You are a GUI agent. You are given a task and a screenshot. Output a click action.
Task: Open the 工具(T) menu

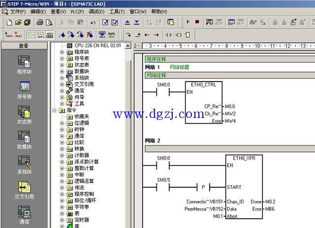coord(117,12)
